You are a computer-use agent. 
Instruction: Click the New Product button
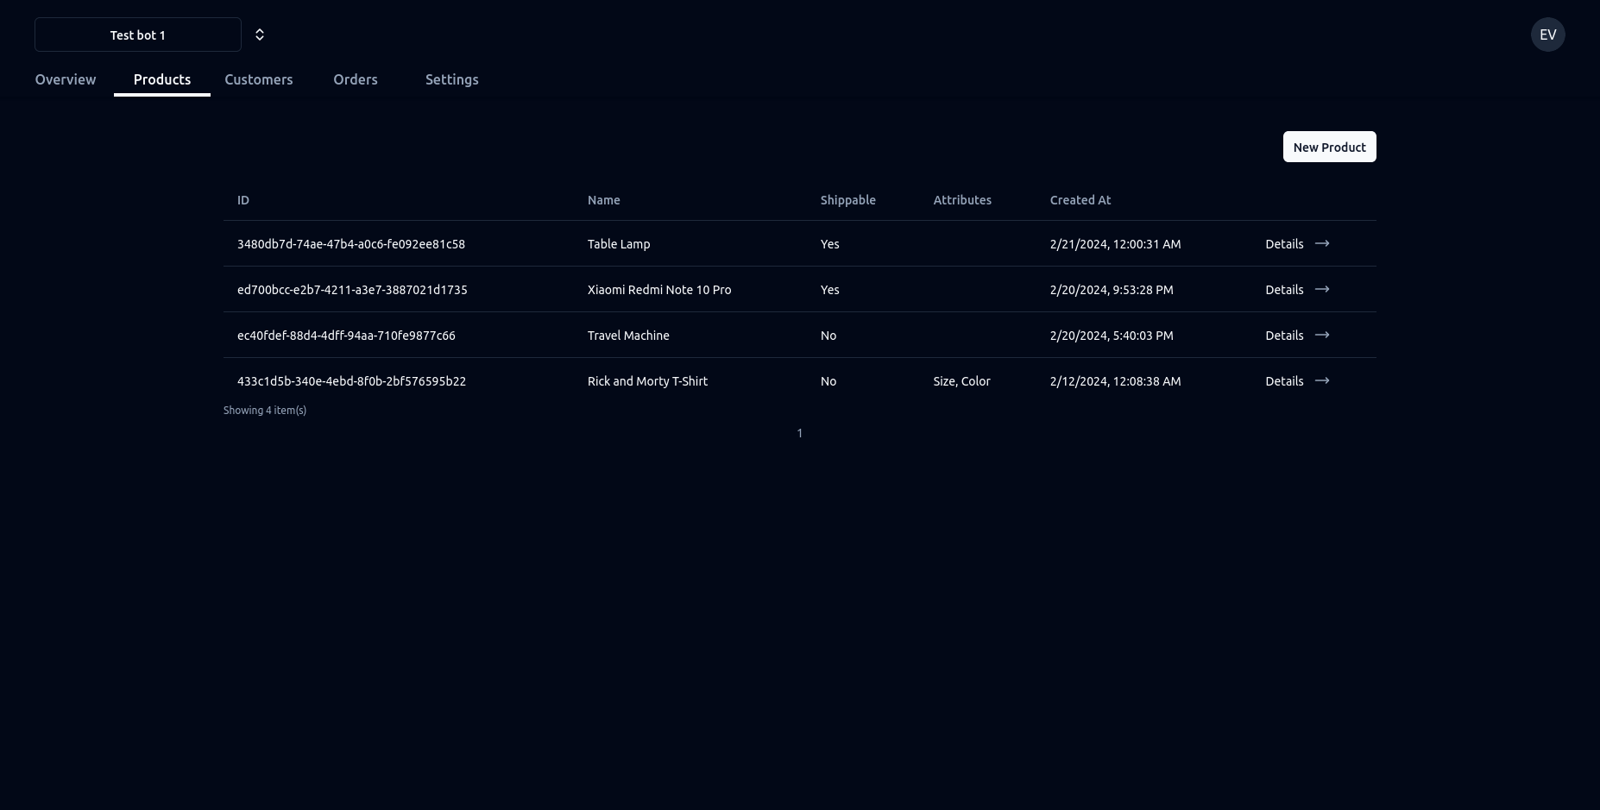pyautogui.click(x=1329, y=147)
